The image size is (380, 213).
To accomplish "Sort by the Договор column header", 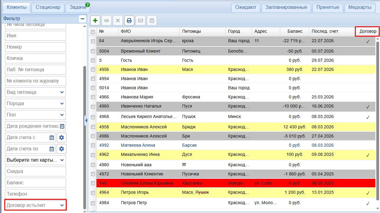I will (x=367, y=31).
